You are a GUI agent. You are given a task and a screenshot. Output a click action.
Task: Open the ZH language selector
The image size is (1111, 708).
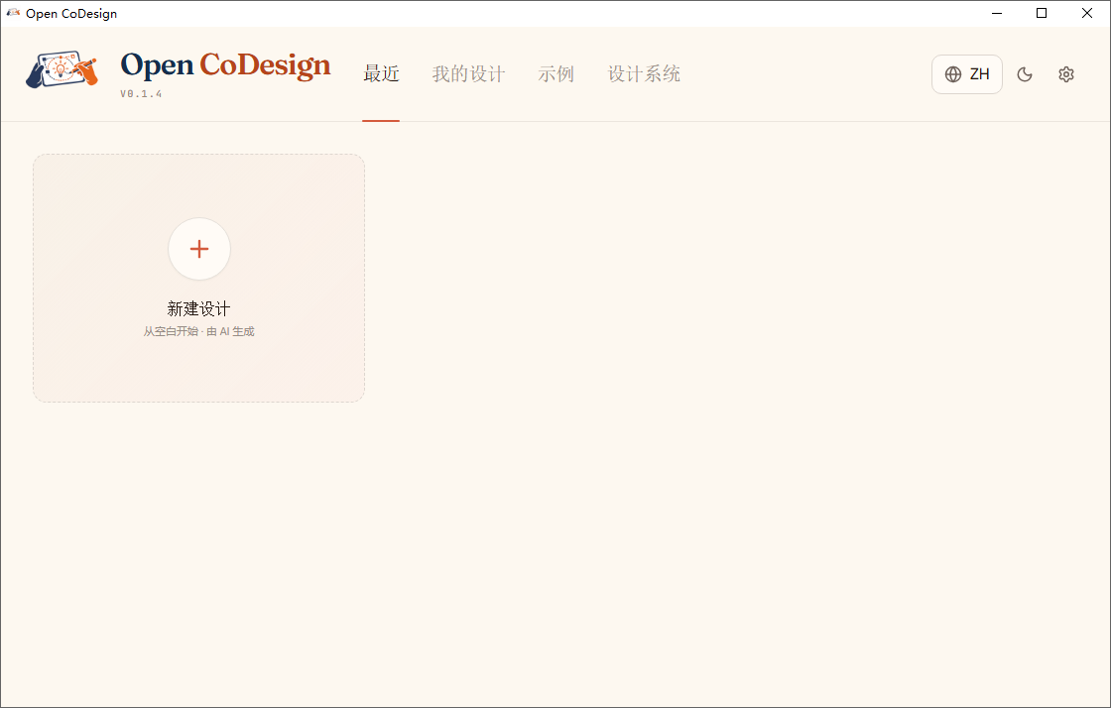click(966, 73)
